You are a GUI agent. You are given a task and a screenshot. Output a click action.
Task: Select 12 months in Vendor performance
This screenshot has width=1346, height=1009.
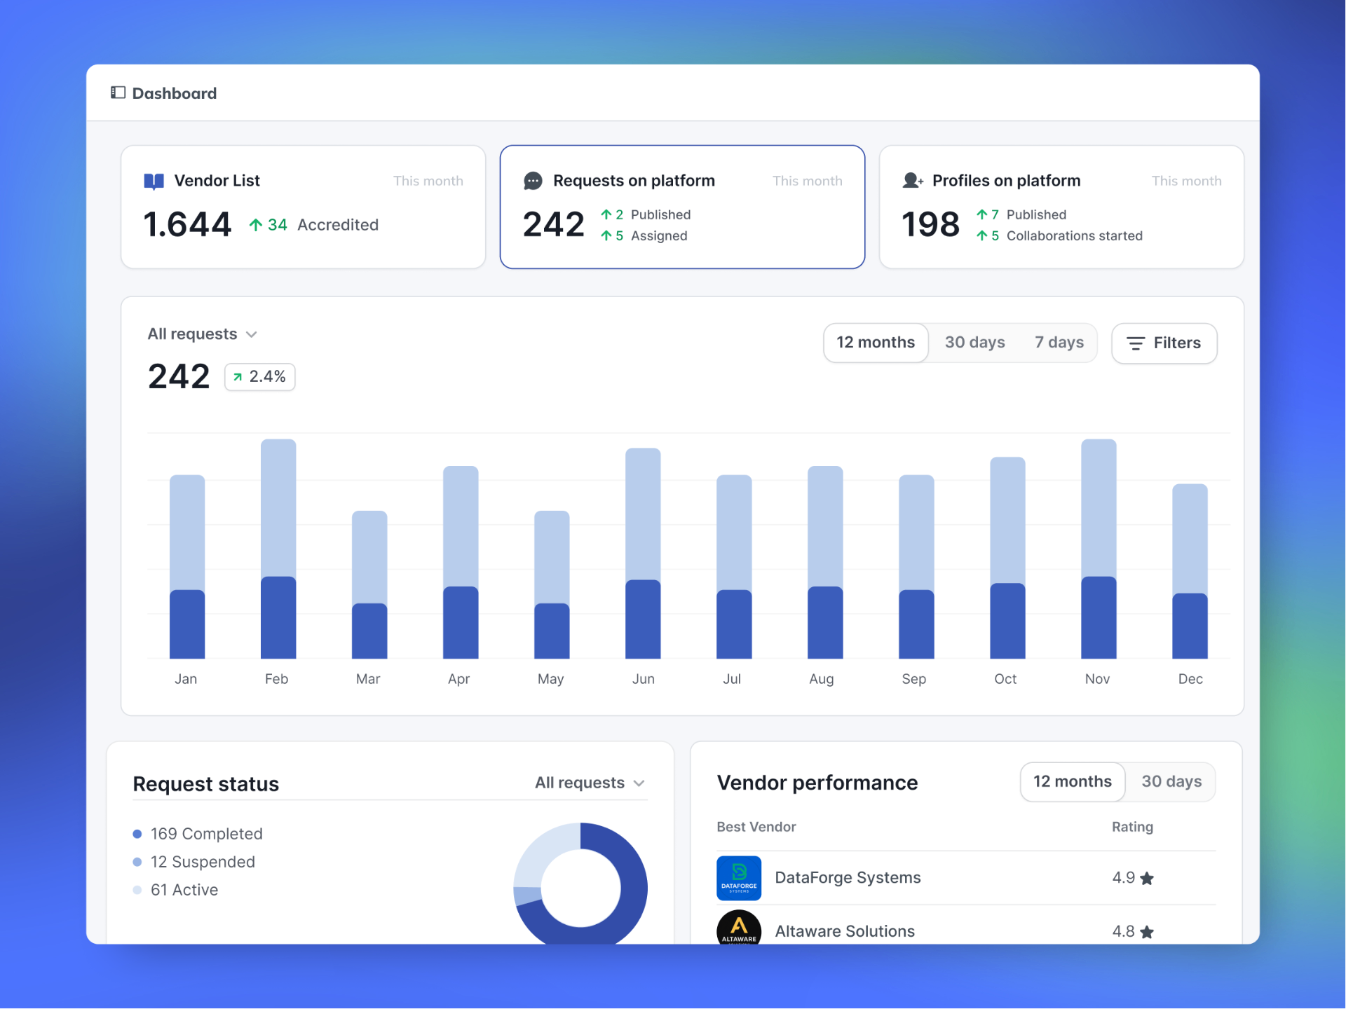pos(1073,782)
